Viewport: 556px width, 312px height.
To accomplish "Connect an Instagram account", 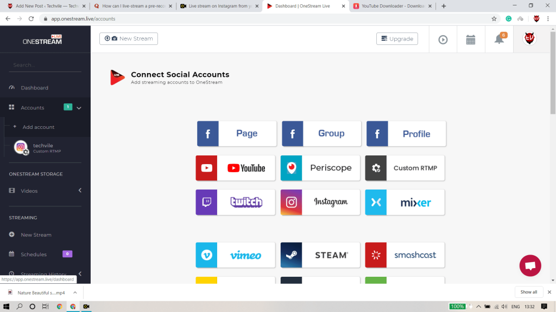I will click(320, 203).
